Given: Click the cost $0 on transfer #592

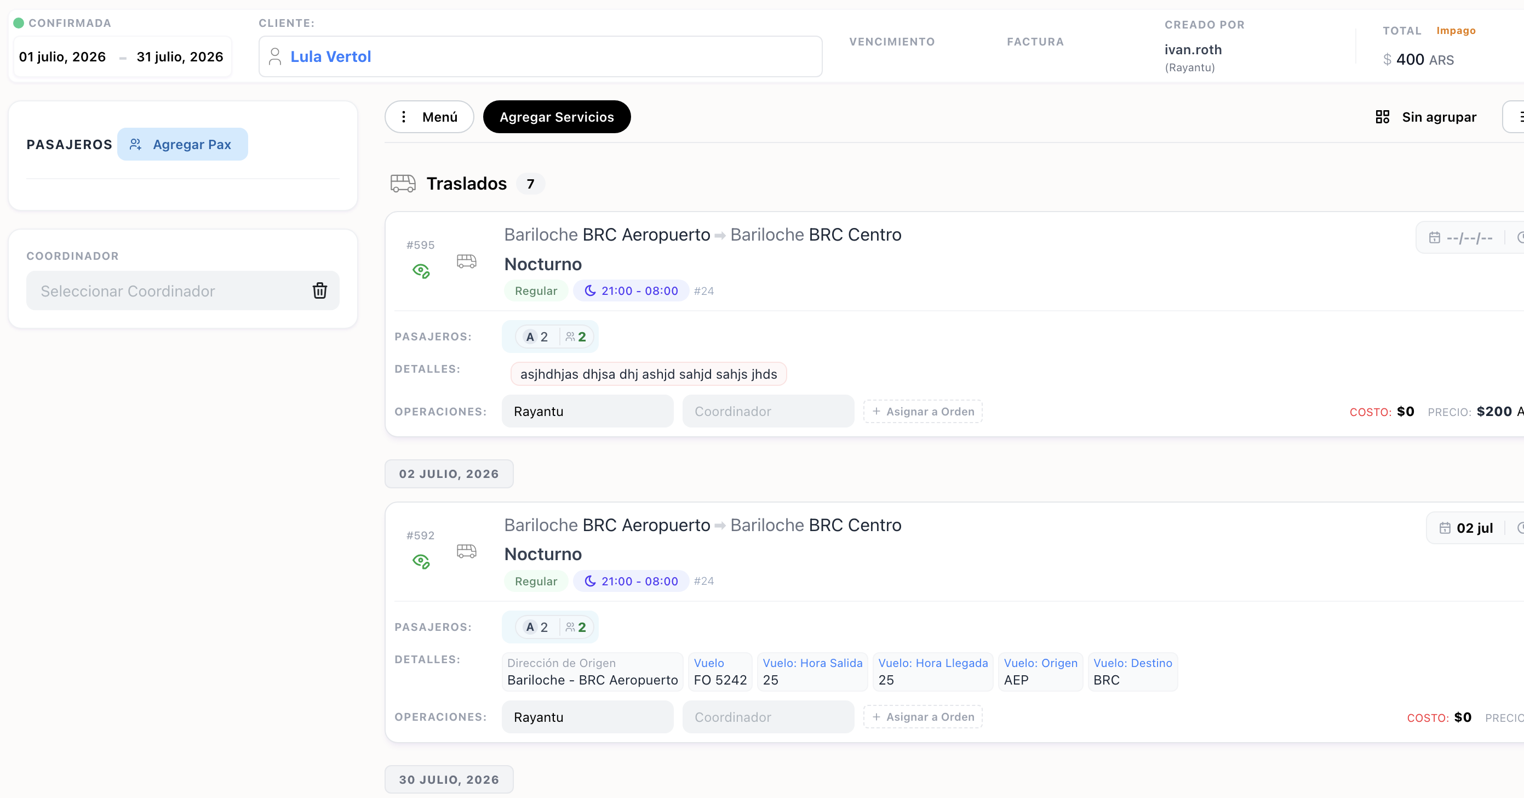Looking at the screenshot, I should click(1463, 717).
